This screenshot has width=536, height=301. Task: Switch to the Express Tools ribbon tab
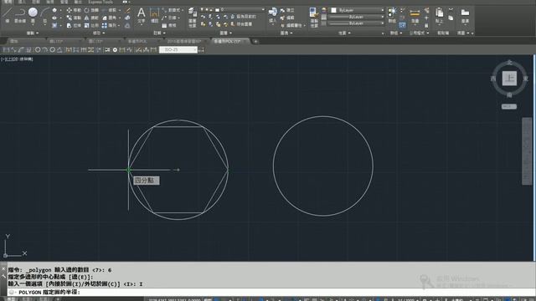pos(100,2)
